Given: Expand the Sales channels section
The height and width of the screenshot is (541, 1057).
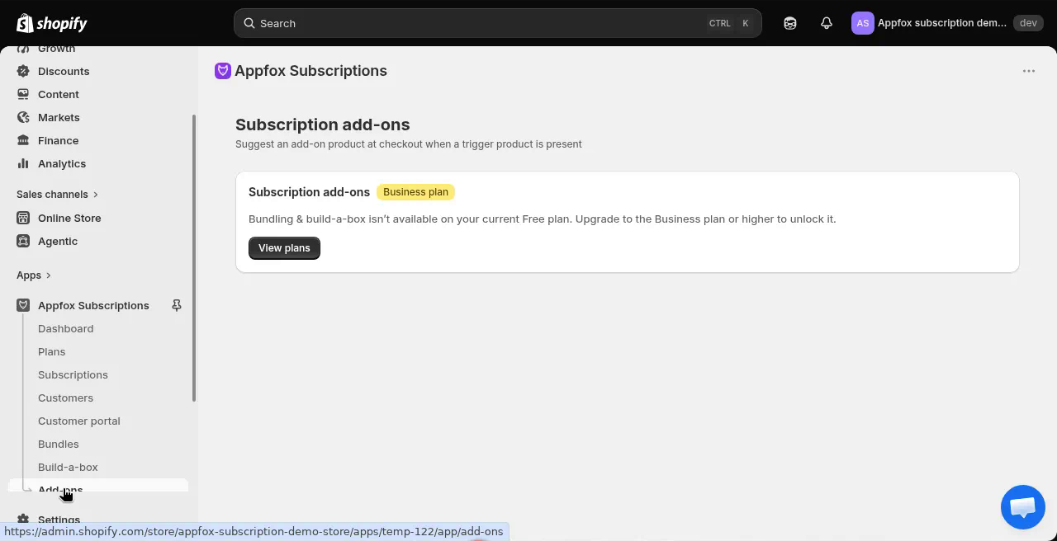Looking at the screenshot, I should pos(57,195).
